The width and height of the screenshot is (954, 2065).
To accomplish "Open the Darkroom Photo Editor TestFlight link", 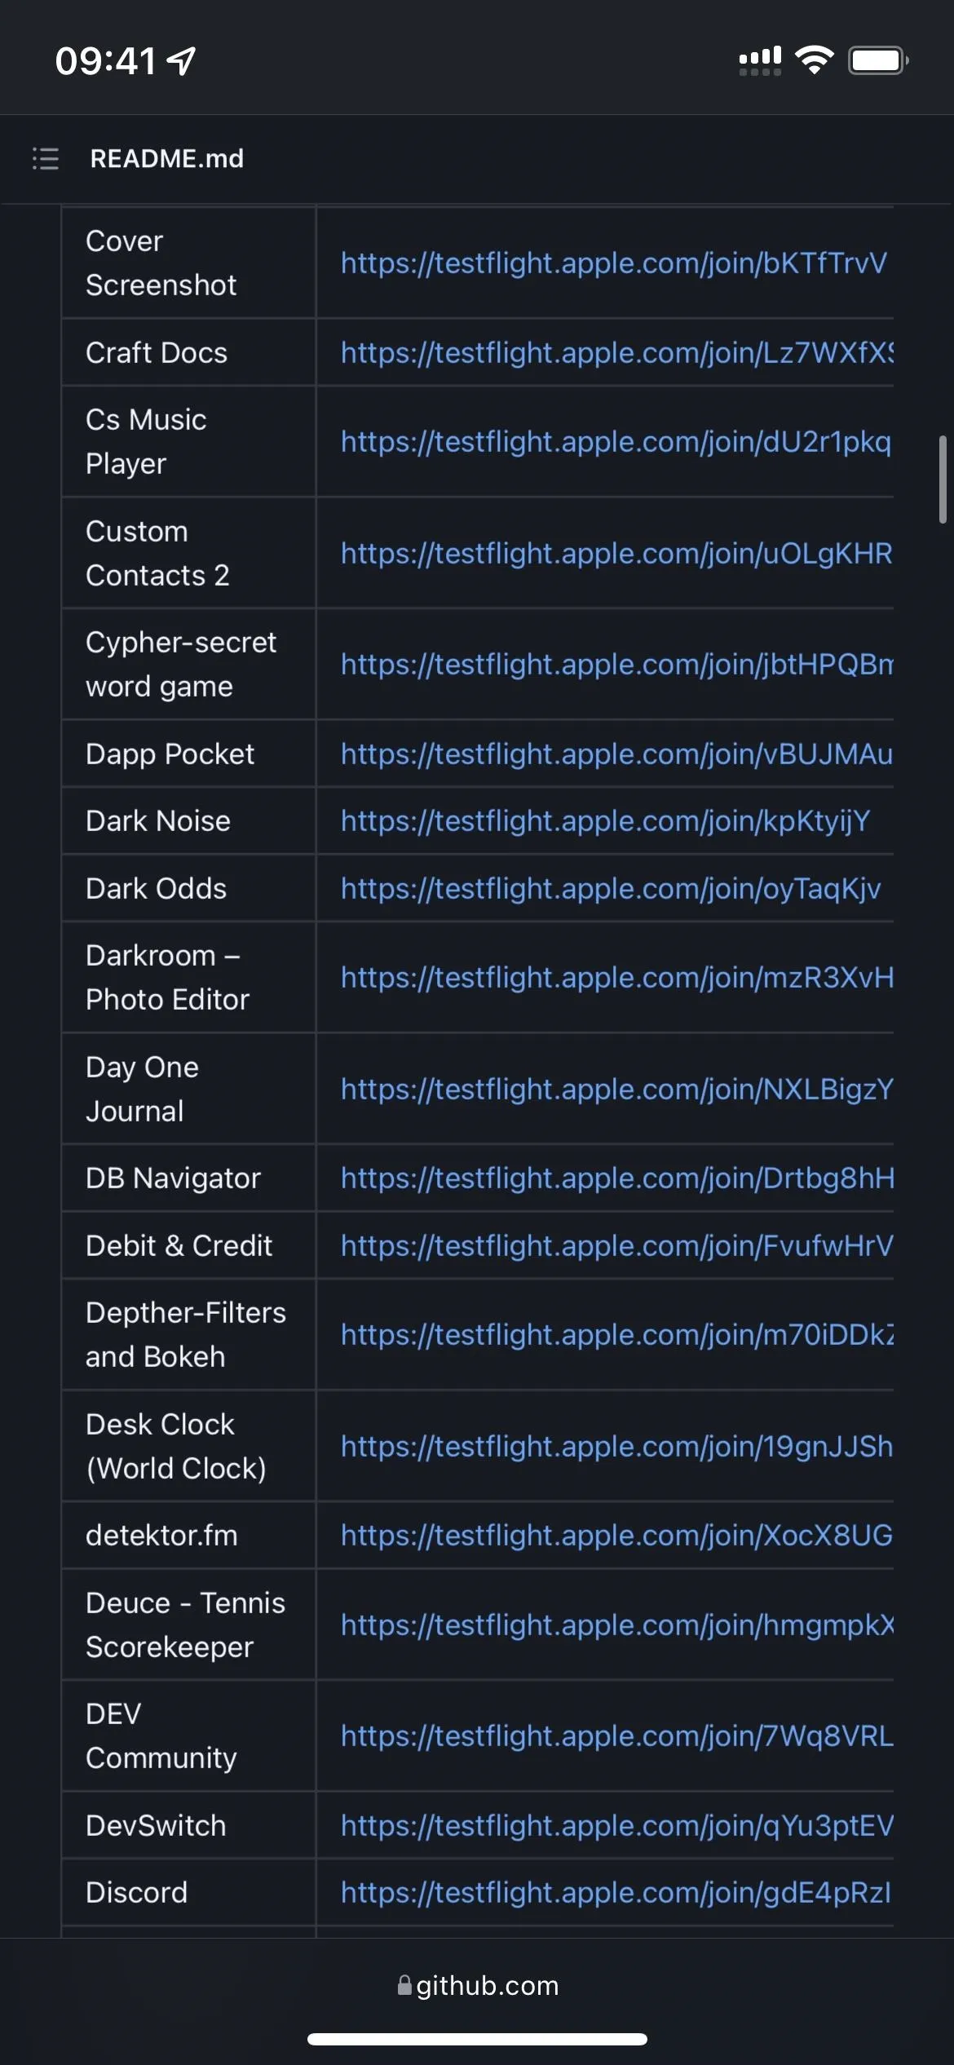I will [617, 977].
